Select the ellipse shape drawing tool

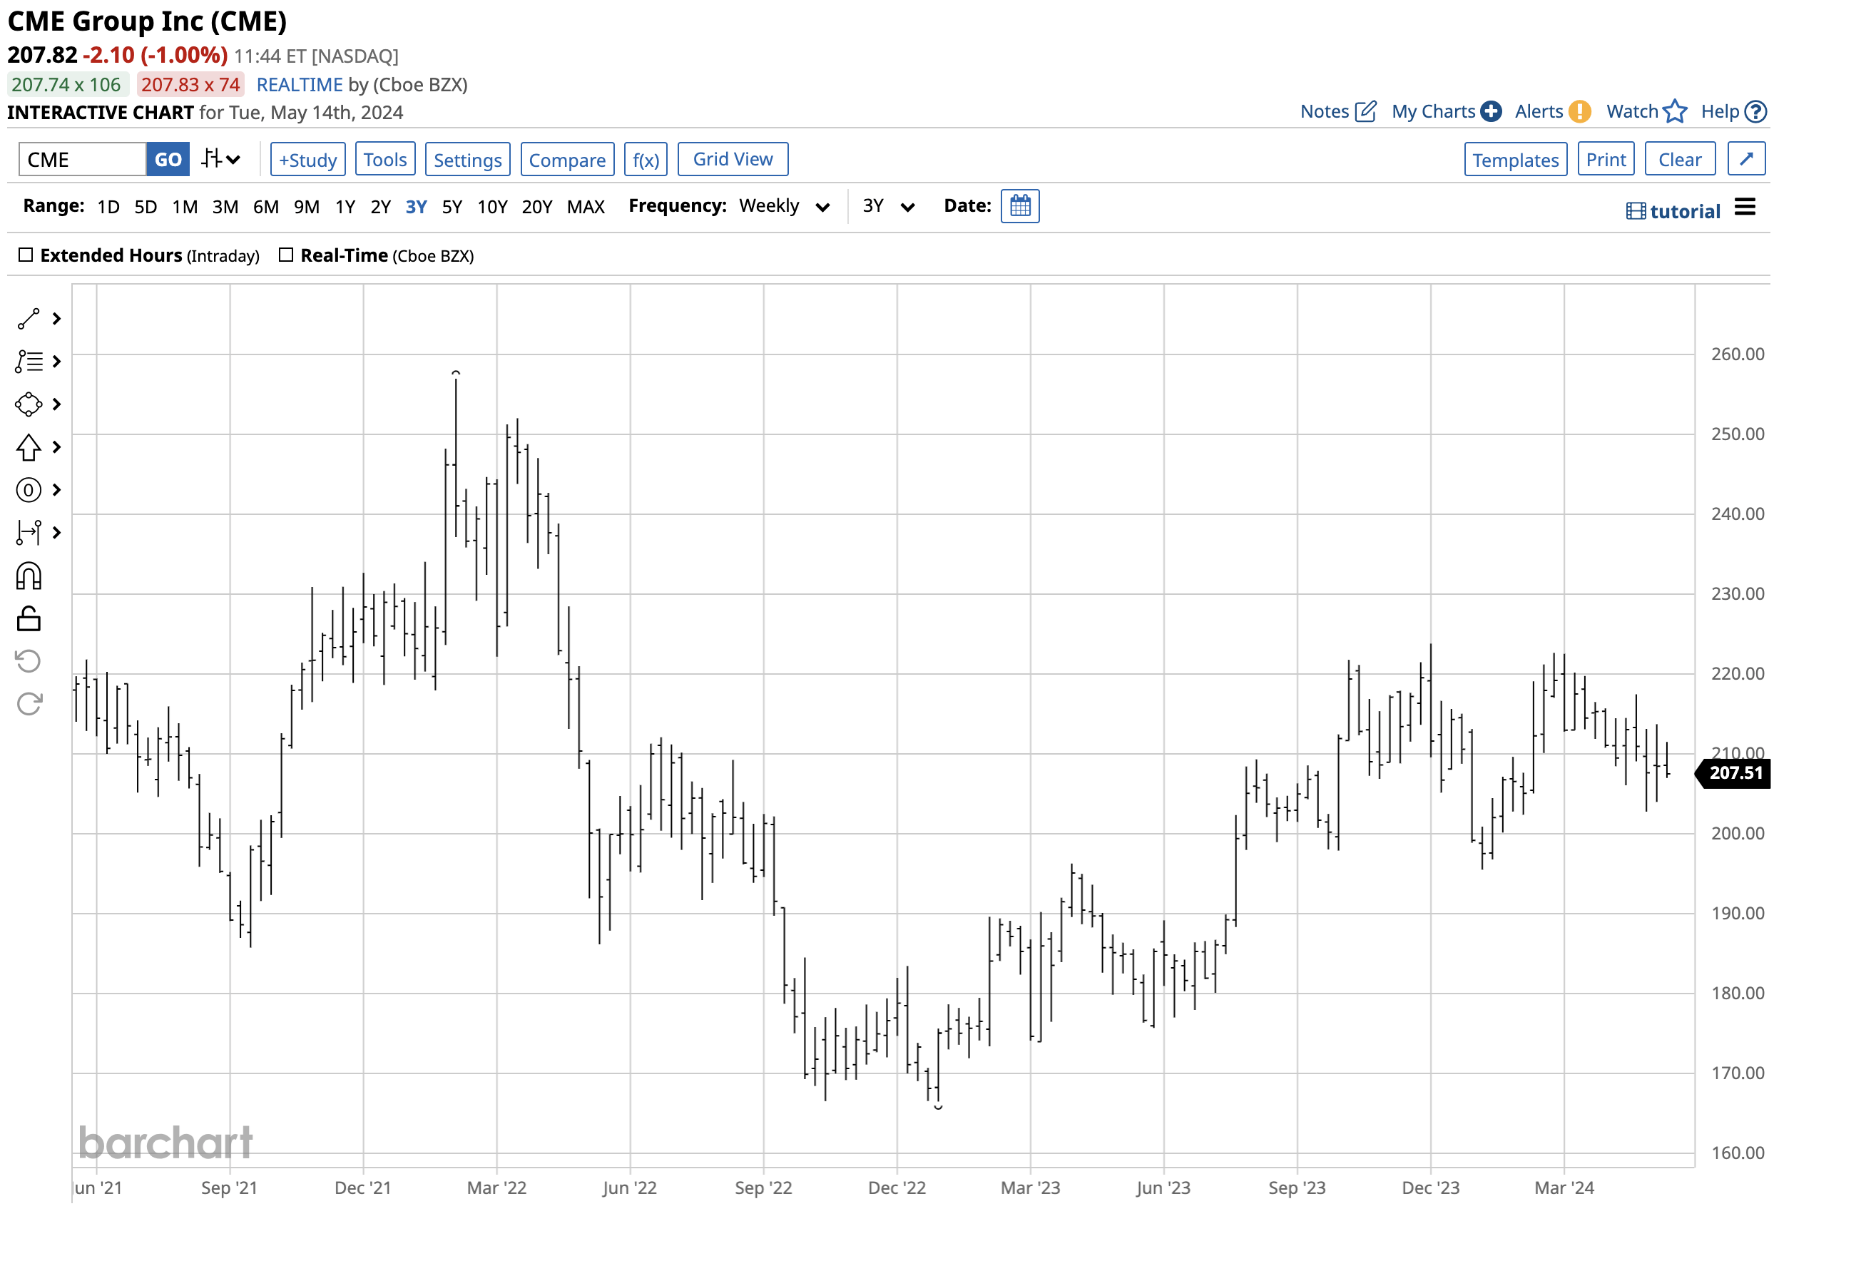click(x=28, y=404)
